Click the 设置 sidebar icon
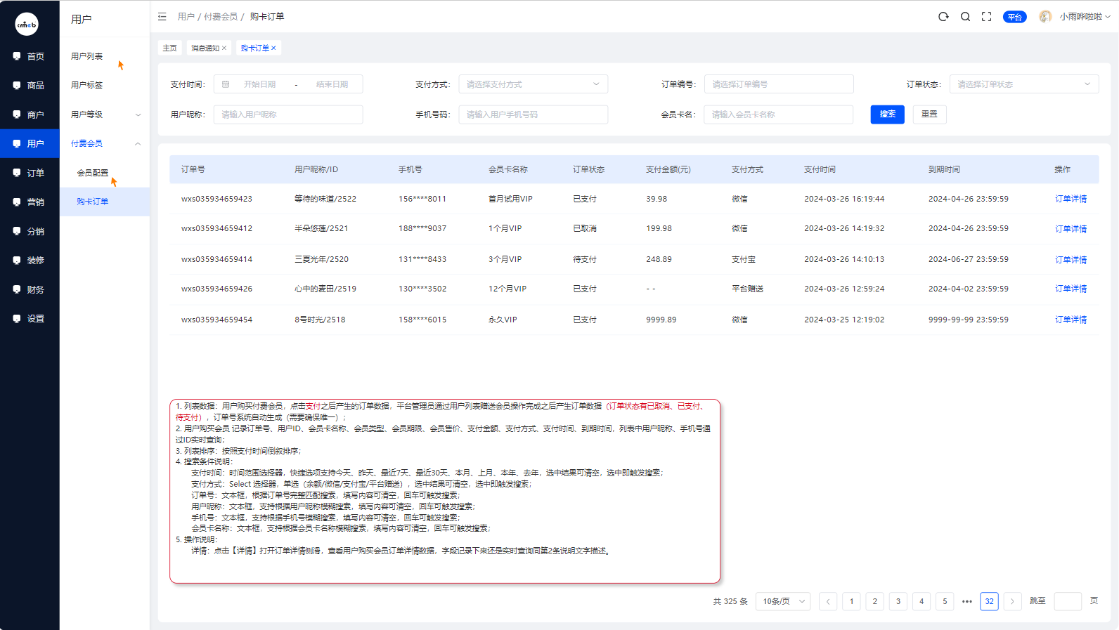The width and height of the screenshot is (1119, 630). (x=17, y=318)
